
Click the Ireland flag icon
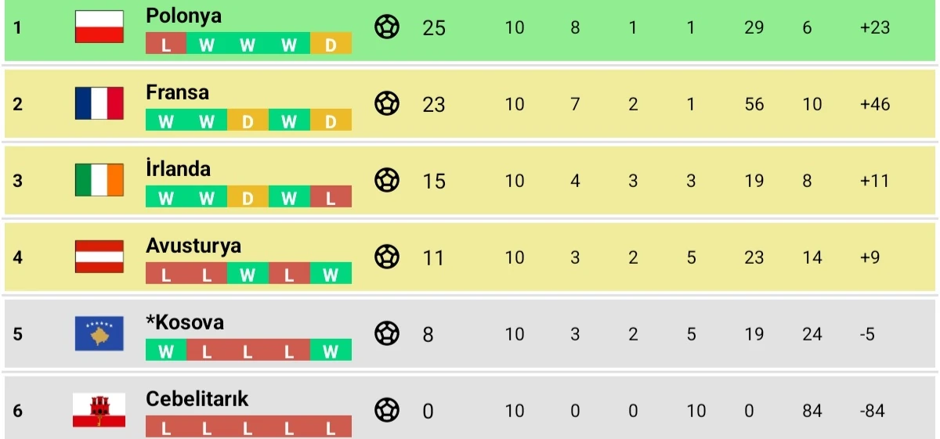pyautogui.click(x=99, y=180)
